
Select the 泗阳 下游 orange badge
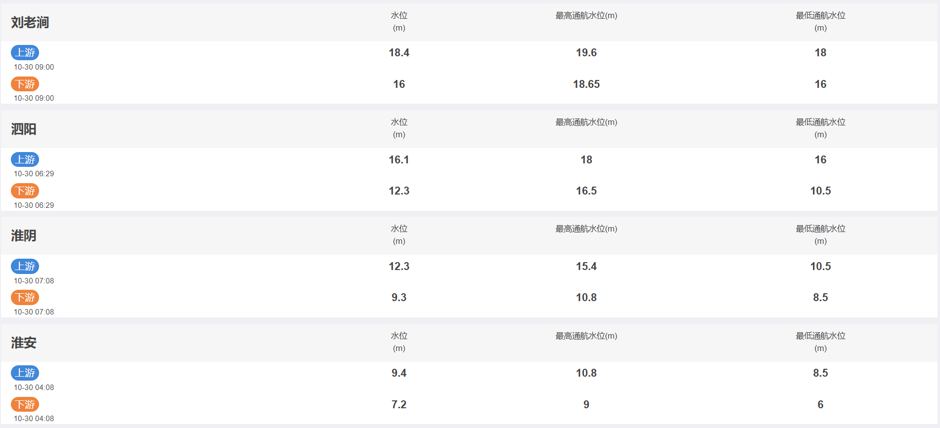[25, 191]
